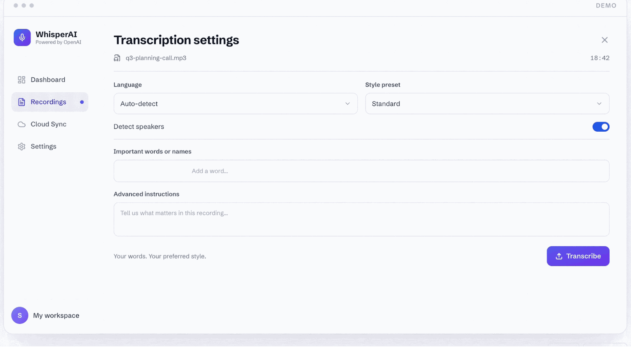Click the audio file icon beside q3-planning-call.mp3
Screen dimensions: 631x347
117,58
